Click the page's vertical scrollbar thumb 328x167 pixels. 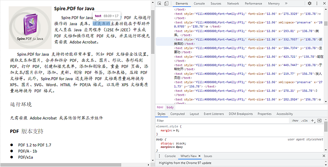coord(153,32)
